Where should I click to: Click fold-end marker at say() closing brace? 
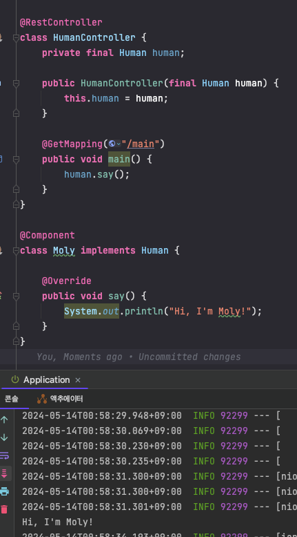pyautogui.click(x=16, y=326)
